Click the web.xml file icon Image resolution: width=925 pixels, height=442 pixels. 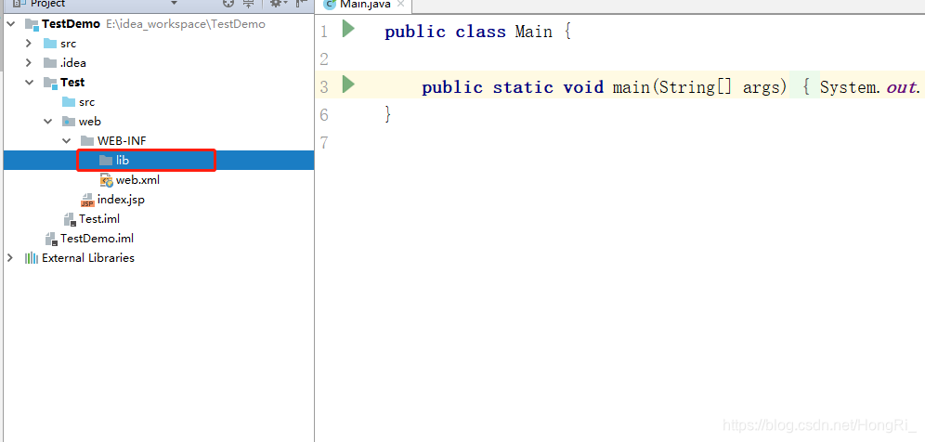pyautogui.click(x=106, y=180)
